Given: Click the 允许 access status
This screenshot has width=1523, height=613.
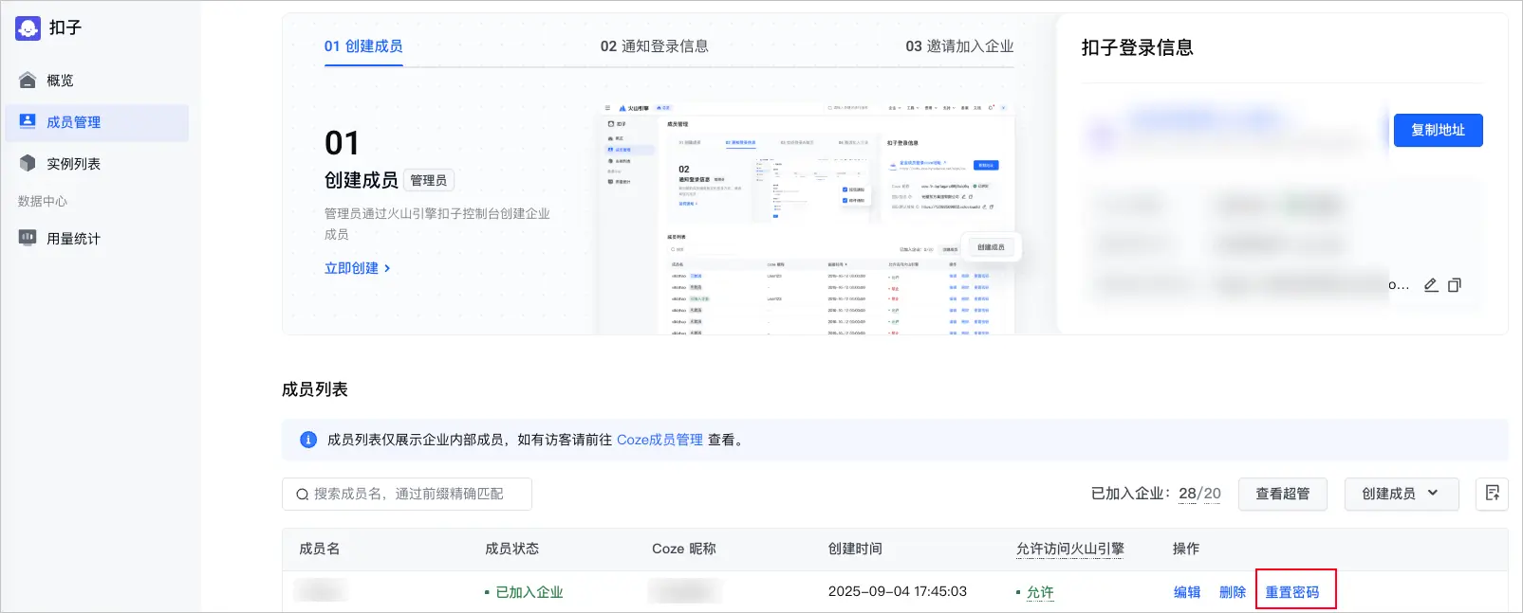Looking at the screenshot, I should click(1040, 592).
